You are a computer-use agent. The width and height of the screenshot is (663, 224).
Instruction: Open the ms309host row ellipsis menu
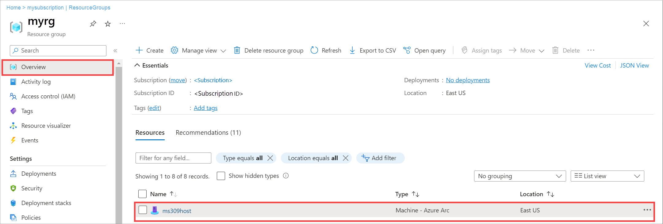pyautogui.click(x=647, y=210)
